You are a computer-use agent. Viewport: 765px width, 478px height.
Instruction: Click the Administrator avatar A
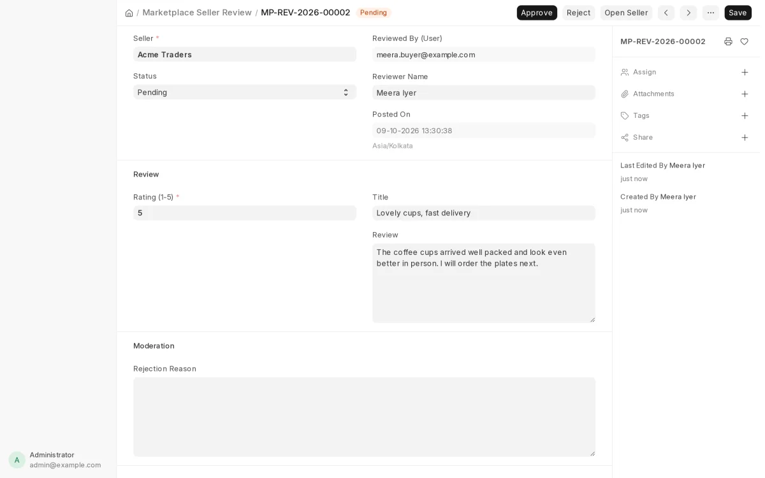point(17,460)
